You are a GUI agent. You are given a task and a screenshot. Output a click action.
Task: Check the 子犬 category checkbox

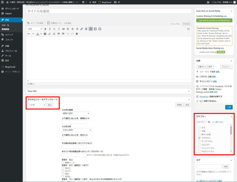(x=199, y=127)
